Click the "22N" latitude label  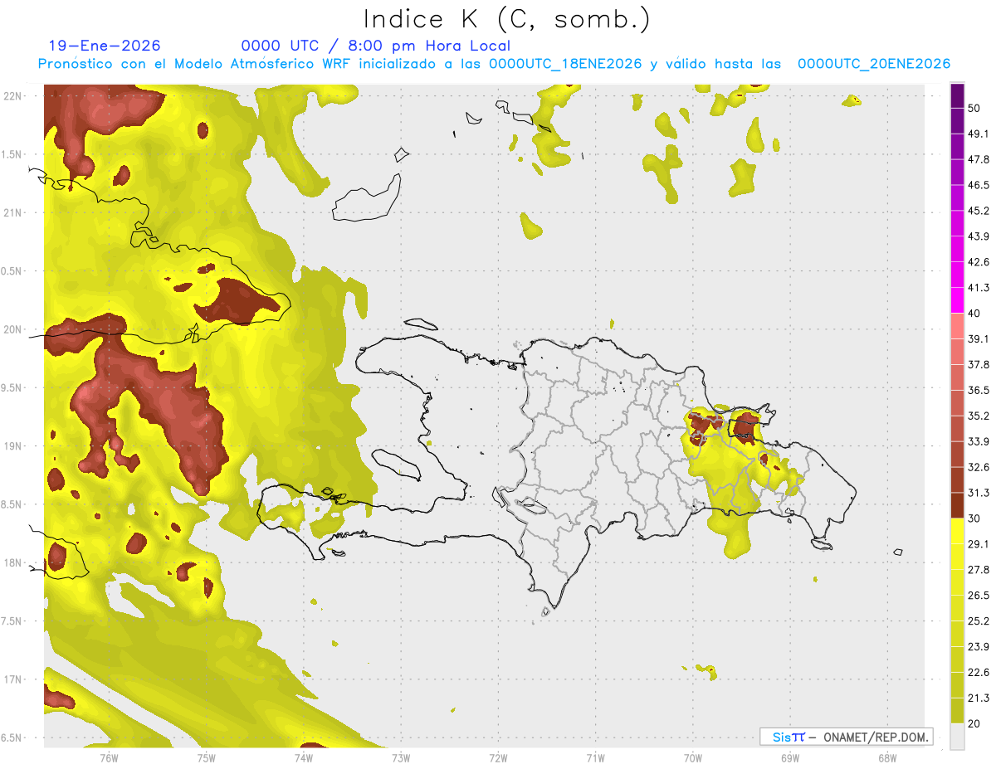[13, 95]
